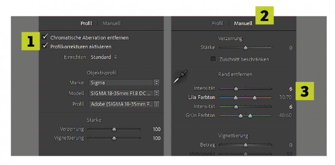Switch to Profil tab in left panel

[x=86, y=23]
